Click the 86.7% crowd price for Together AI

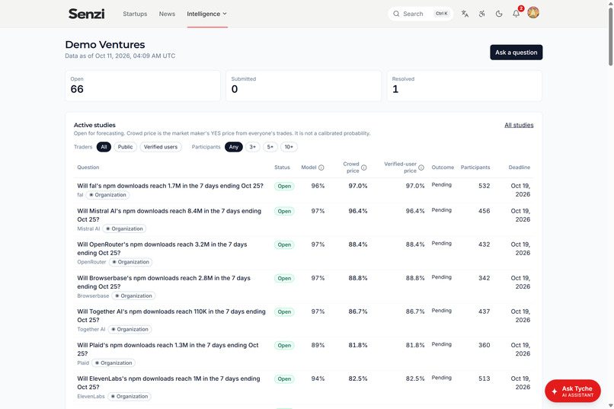point(358,312)
